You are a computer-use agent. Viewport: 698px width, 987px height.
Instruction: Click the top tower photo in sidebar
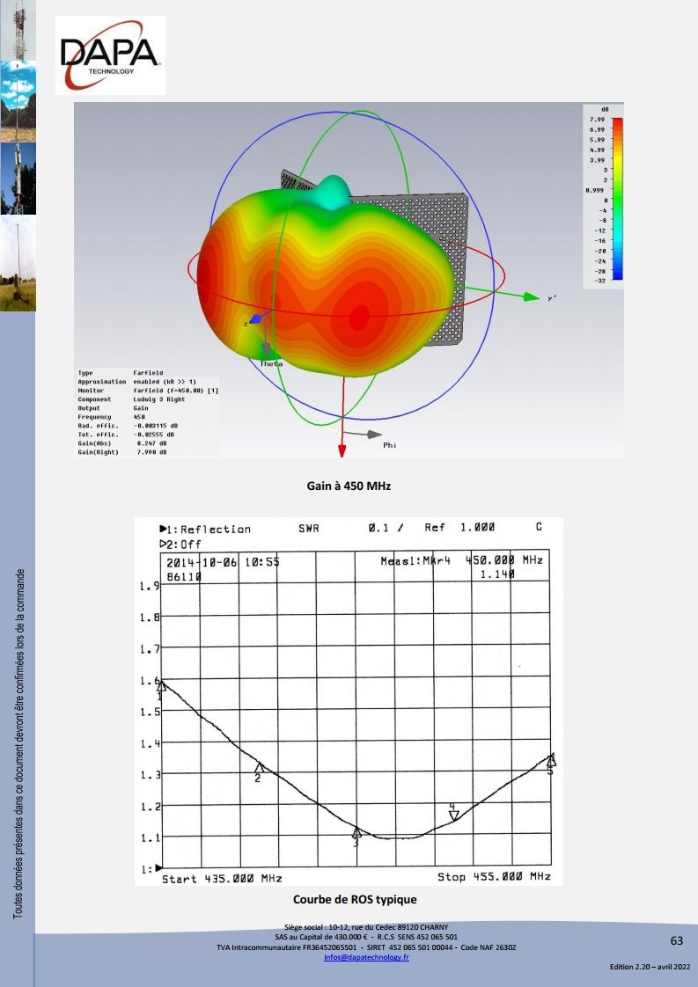point(18,31)
